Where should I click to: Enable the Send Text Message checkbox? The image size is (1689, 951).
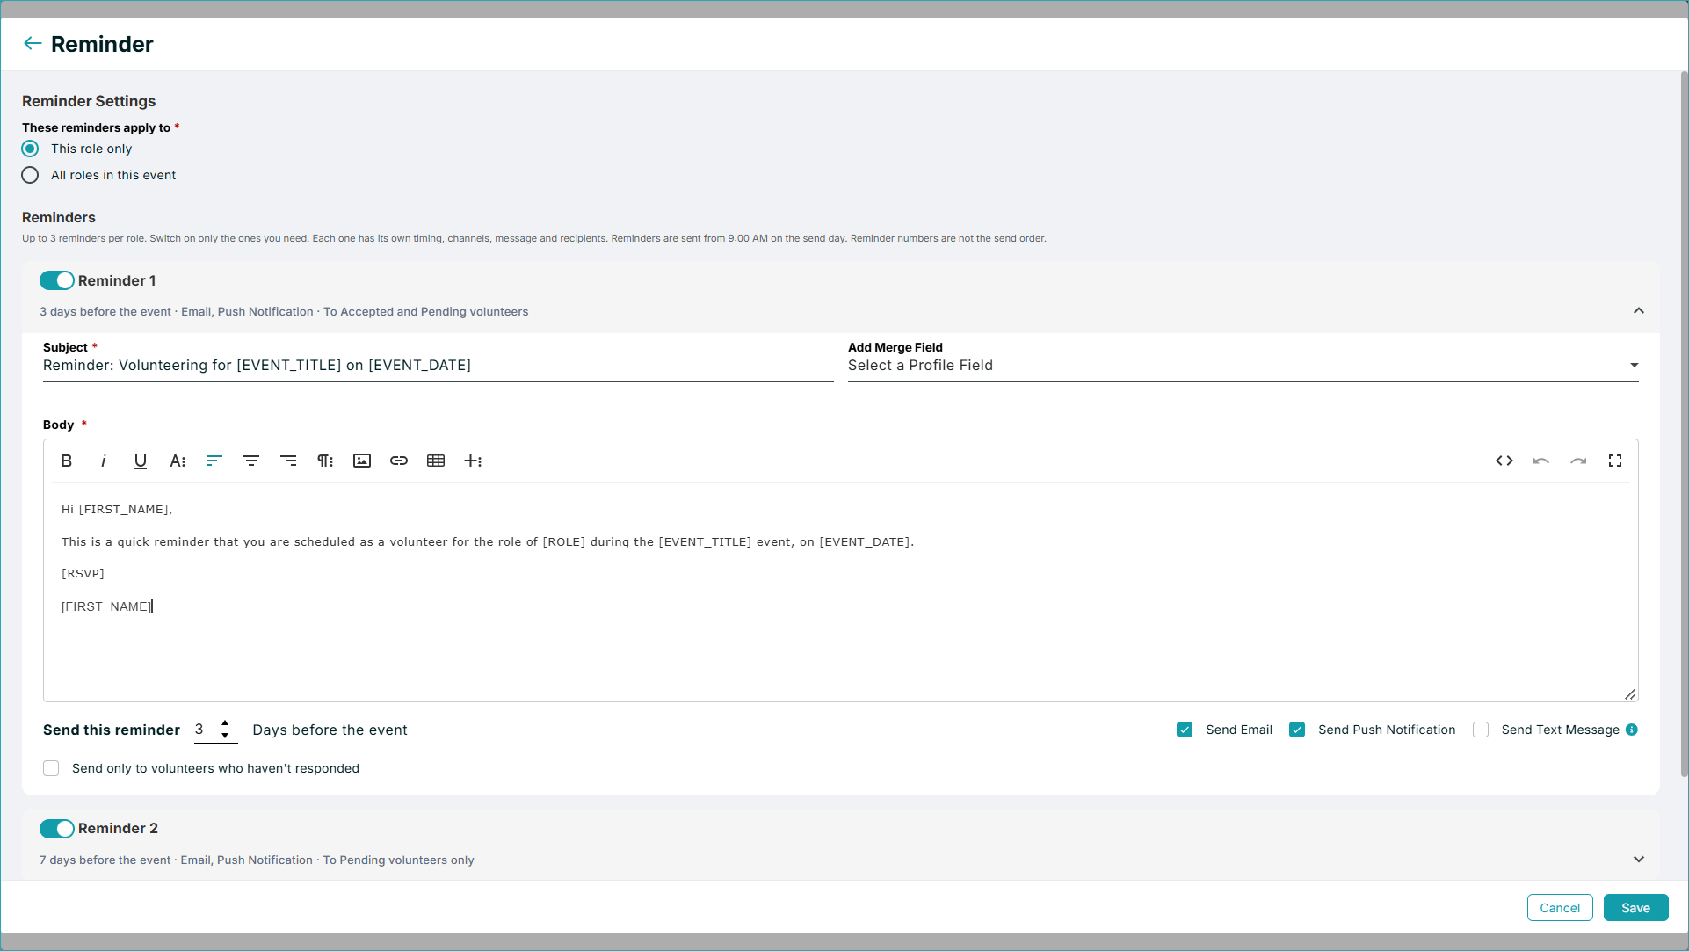(1481, 730)
